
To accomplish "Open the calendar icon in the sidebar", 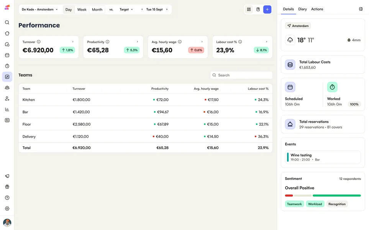I will click(x=7, y=55).
